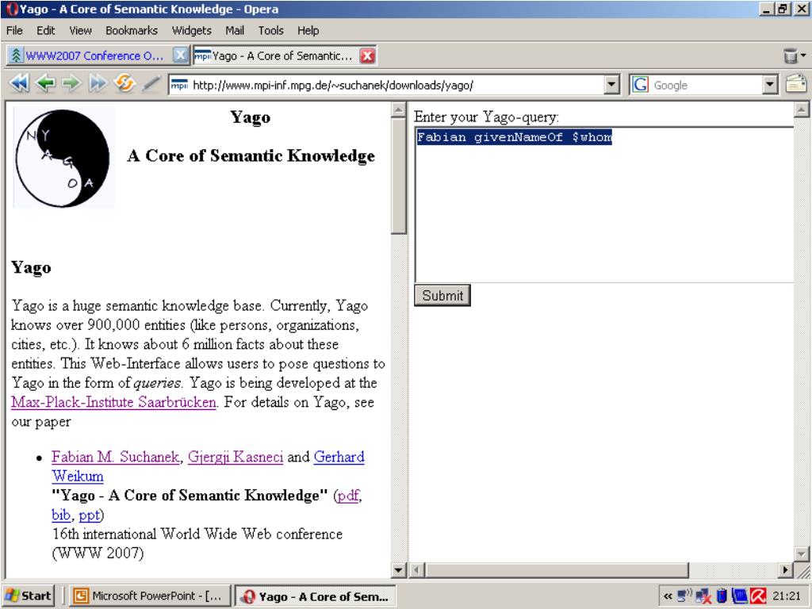812x609 pixels.
Task: Reload the page with the orange Reload icon
Action: [x=124, y=82]
